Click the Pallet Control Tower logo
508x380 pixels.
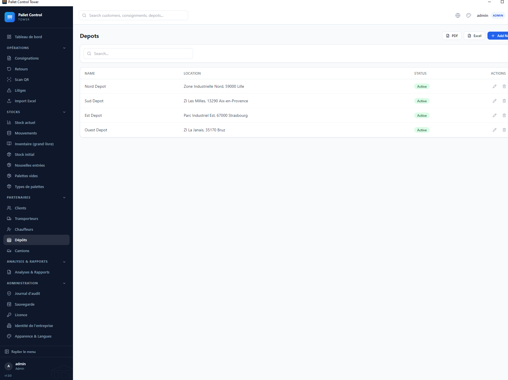[10, 17]
